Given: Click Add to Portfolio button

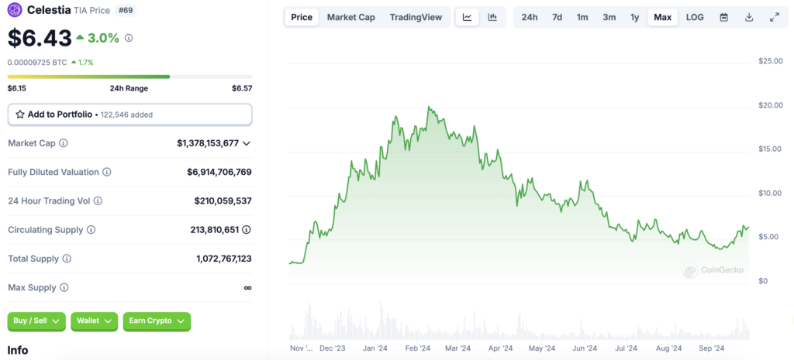Looking at the screenshot, I should [129, 115].
